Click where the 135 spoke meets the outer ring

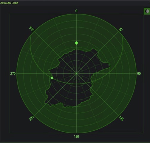tap(119, 116)
